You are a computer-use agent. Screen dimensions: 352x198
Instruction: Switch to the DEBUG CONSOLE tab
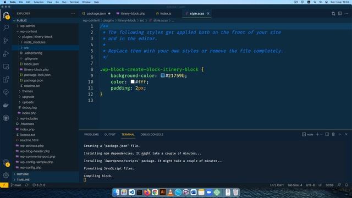tap(152, 134)
